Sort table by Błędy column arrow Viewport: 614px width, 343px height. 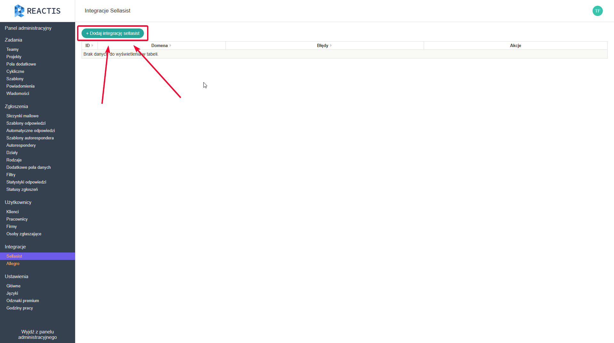[x=331, y=45]
